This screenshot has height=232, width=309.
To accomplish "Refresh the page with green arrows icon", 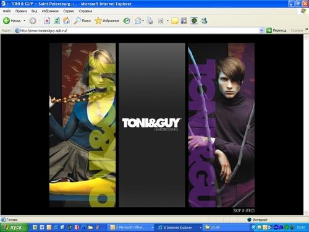I will click(x=57, y=20).
